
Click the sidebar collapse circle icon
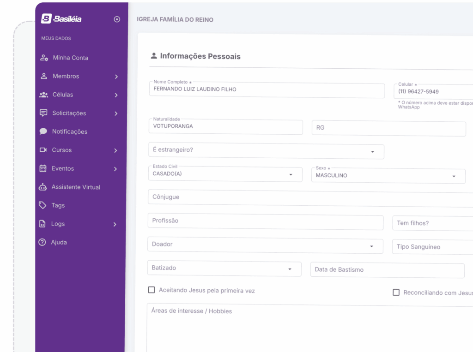117,19
